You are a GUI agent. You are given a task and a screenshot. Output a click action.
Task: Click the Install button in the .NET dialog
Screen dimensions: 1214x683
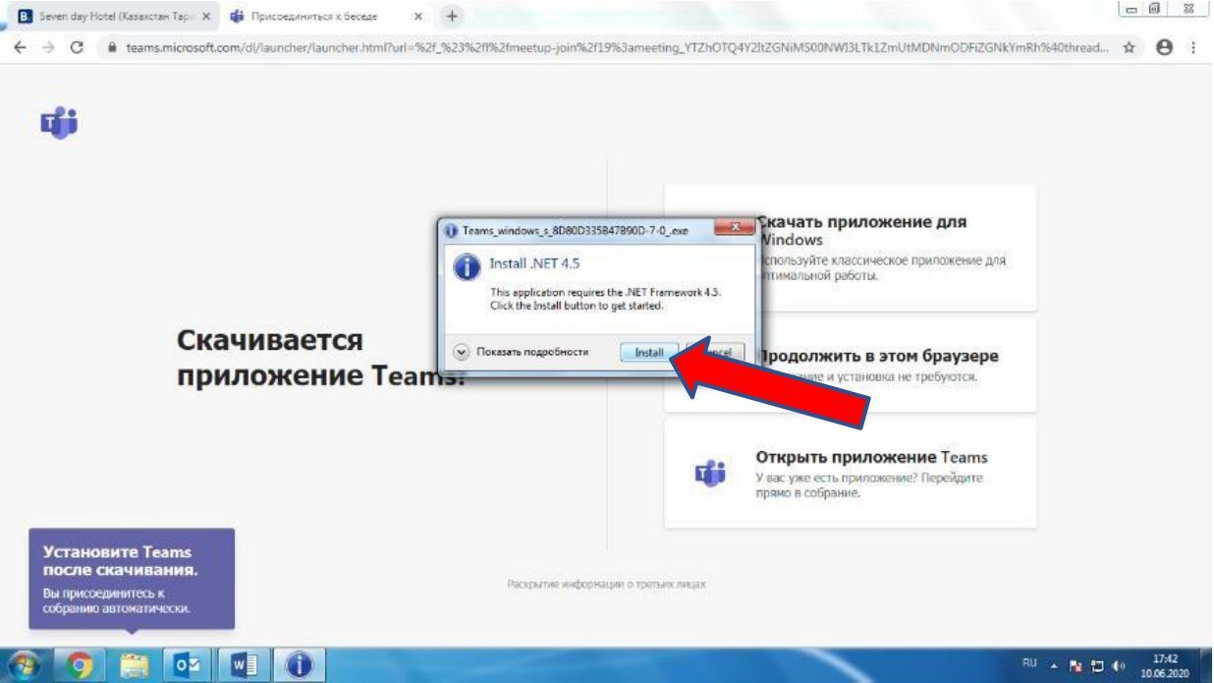(649, 352)
